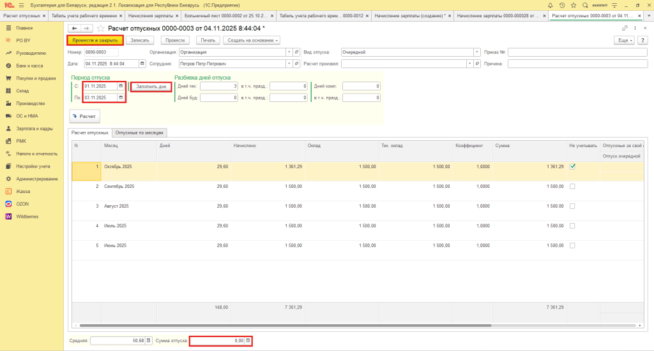Click the Wildberries sidebar icon
This screenshot has width=654, height=351.
pyautogui.click(x=9, y=217)
